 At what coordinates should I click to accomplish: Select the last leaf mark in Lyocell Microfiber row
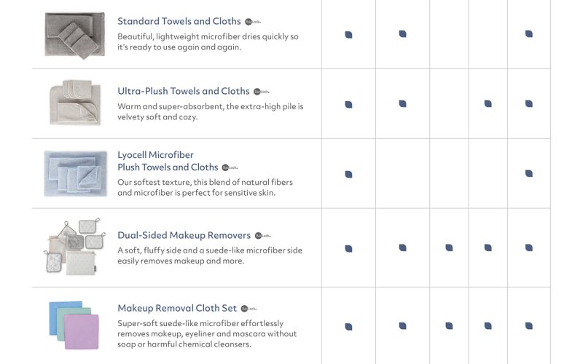coord(528,173)
